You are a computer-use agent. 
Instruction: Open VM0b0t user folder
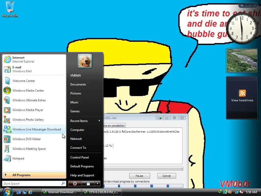coord(75,76)
